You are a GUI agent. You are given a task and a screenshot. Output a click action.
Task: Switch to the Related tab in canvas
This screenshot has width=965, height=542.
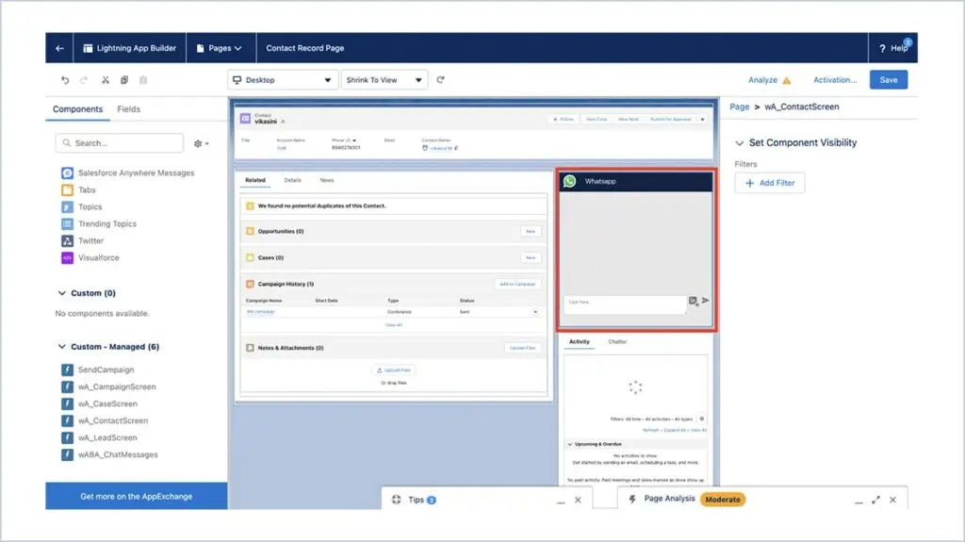(254, 180)
